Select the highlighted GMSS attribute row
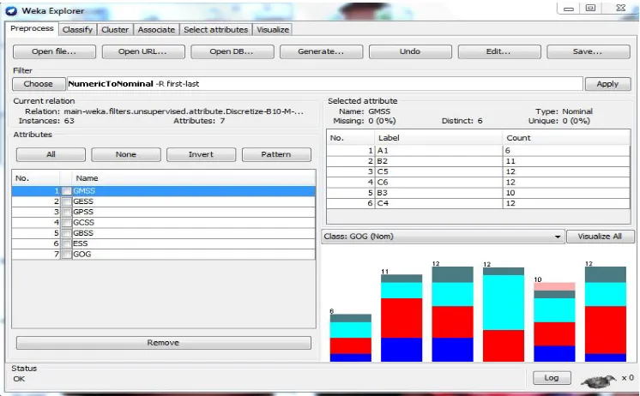Viewport: 640px width, 396px height. 163,191
